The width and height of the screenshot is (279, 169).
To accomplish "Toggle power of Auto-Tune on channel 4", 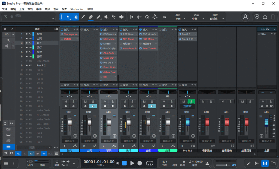I will pos(121,48).
